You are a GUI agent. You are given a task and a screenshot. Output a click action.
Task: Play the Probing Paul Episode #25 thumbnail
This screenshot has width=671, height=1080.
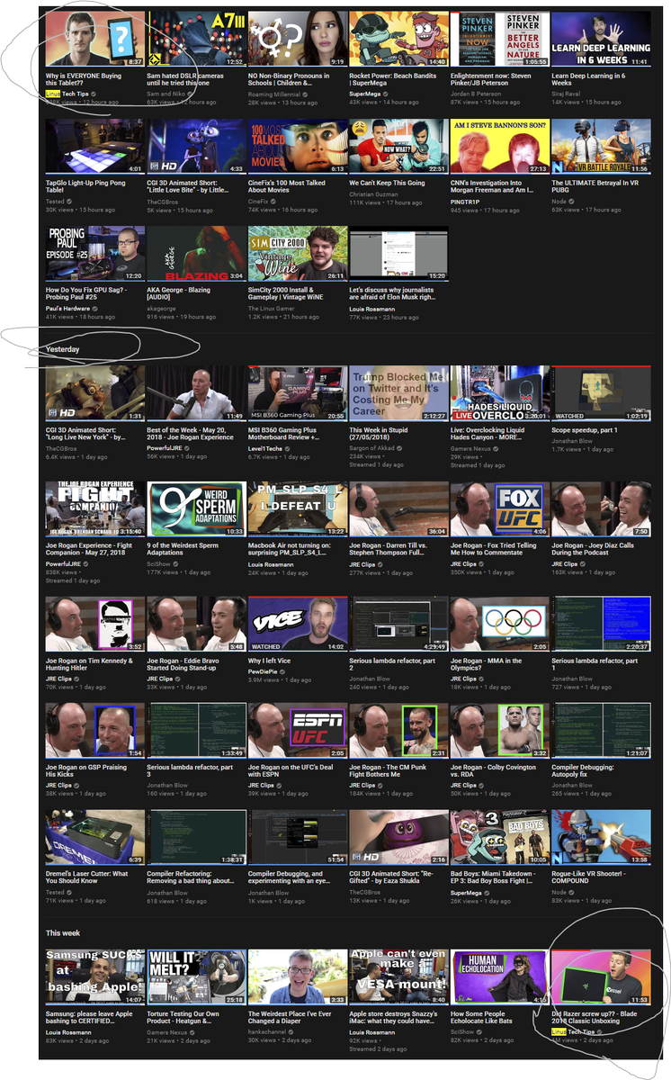click(95, 253)
